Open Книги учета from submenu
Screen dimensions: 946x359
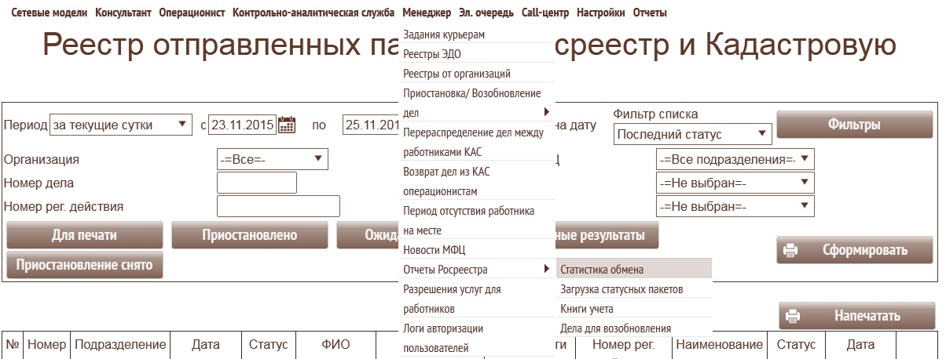(x=586, y=309)
